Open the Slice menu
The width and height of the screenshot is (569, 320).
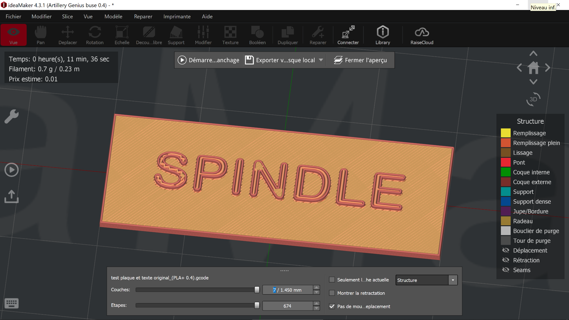point(67,16)
